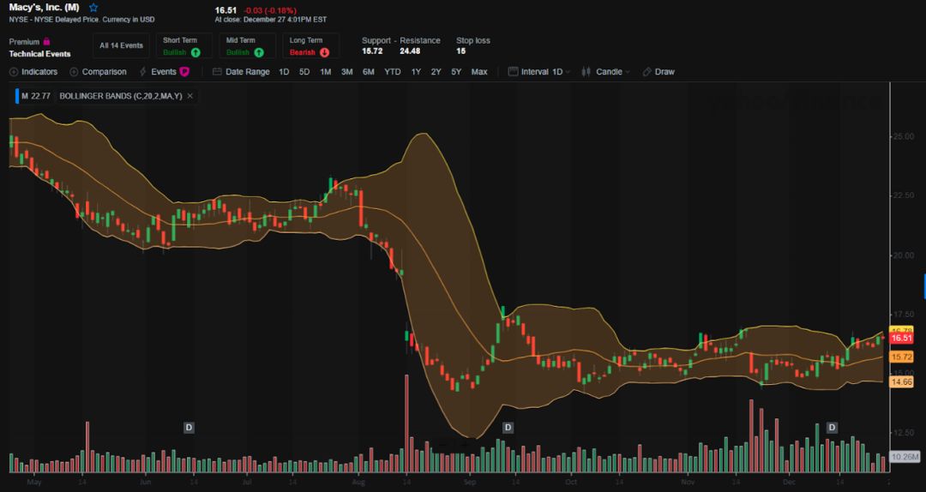926x492 pixels.
Task: Select the 6M date range
Action: [x=369, y=72]
